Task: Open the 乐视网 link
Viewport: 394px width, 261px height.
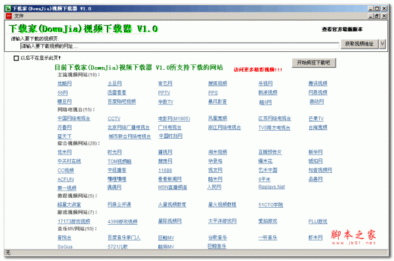Action: pos(265,83)
